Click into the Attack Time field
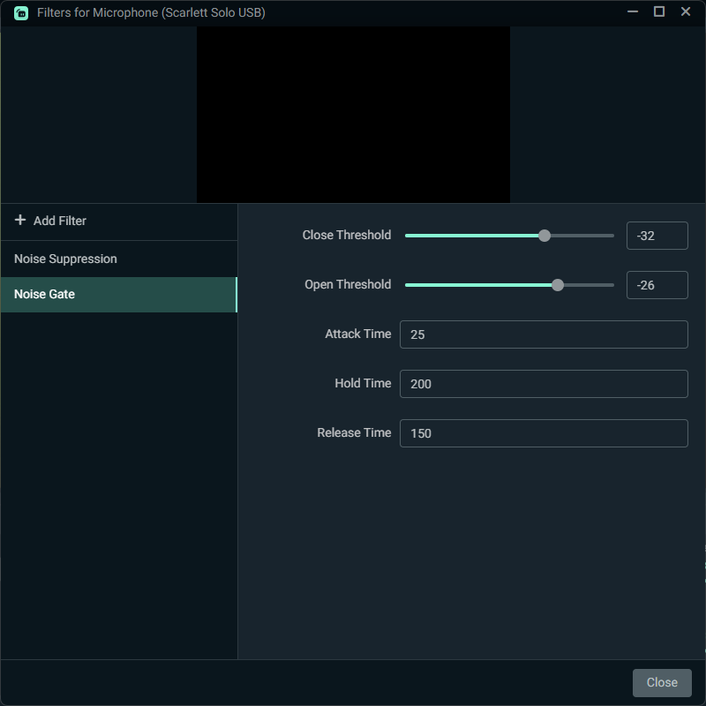The height and width of the screenshot is (706, 706). pyautogui.click(x=543, y=334)
